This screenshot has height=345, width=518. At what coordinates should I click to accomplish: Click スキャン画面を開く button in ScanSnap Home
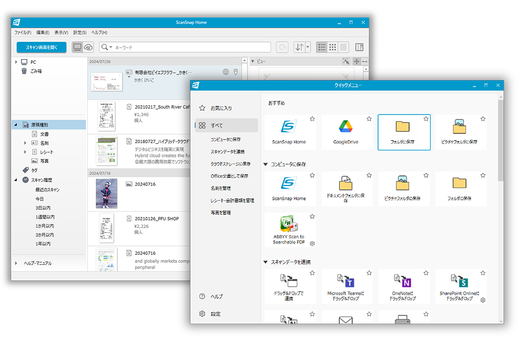coord(41,47)
